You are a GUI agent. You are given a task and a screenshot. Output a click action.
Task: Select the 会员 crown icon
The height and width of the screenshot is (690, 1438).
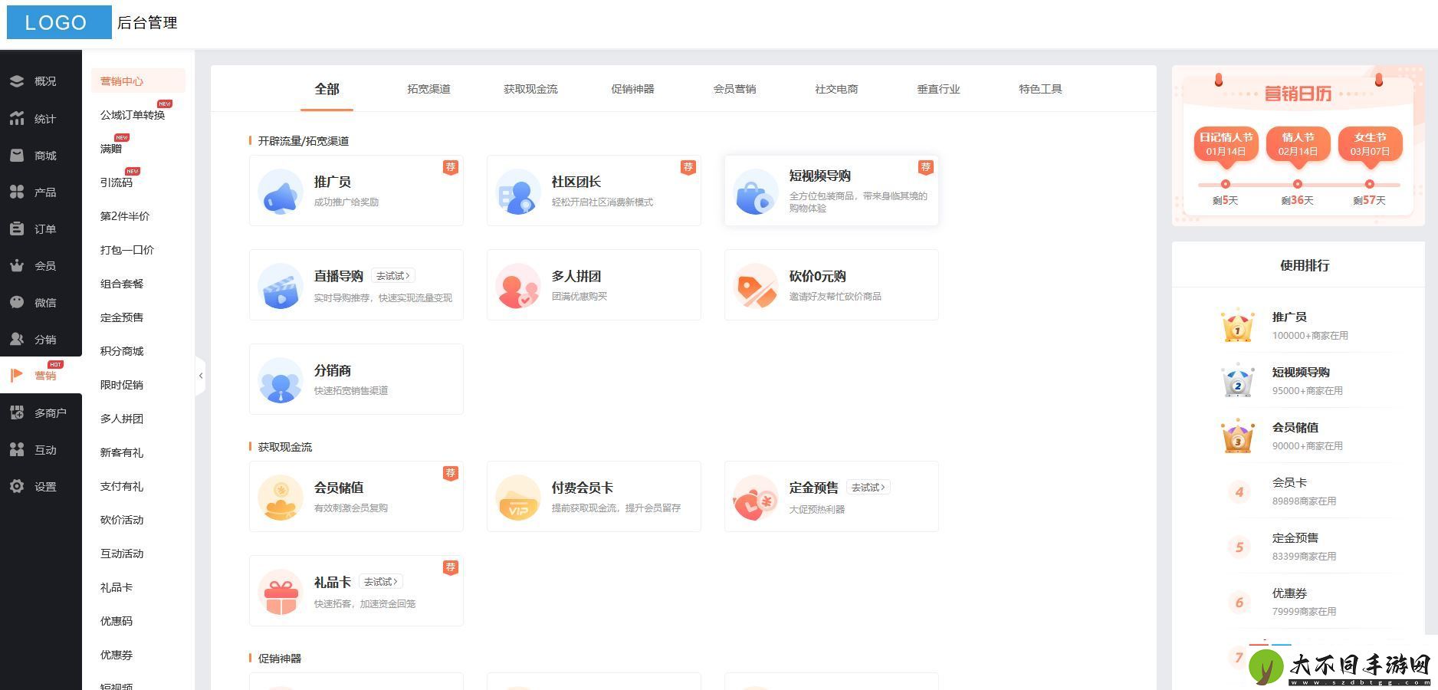[16, 265]
